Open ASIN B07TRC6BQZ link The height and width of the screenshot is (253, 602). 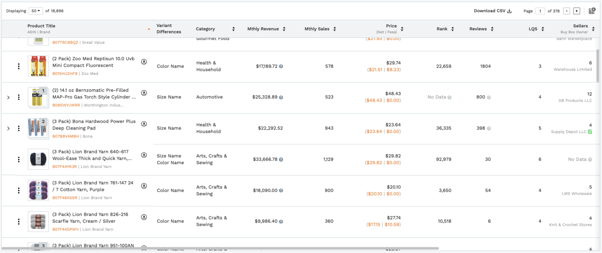[x=65, y=42]
